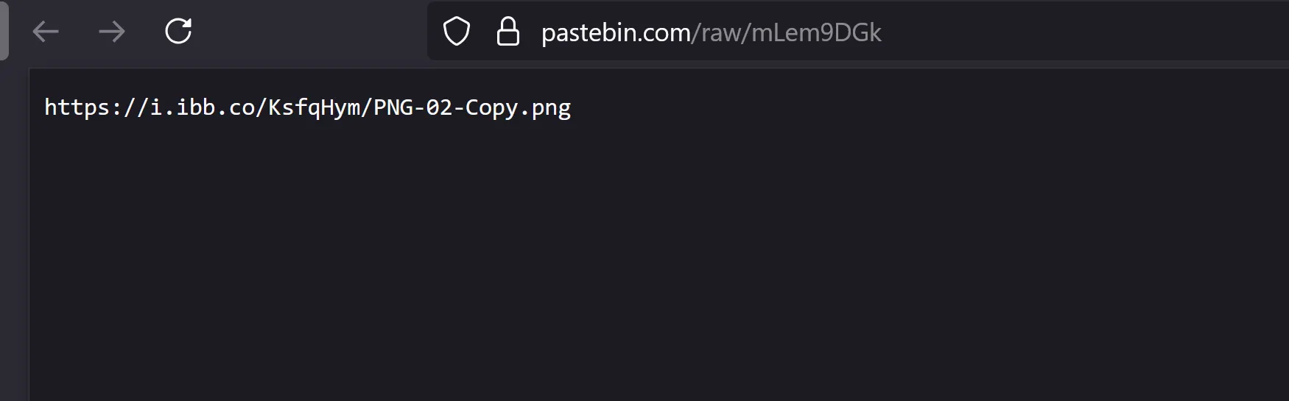Viewport: 1289px width, 401px height.
Task: Open the tracking protection shield panel
Action: (457, 32)
